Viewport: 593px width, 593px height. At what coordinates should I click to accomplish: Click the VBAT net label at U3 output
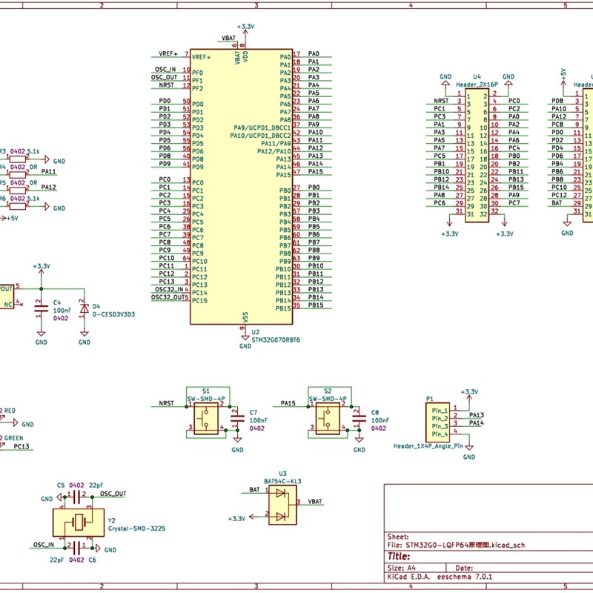(x=314, y=502)
